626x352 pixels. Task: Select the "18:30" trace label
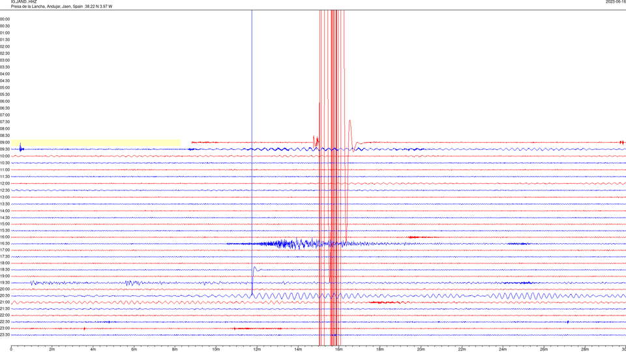click(5, 269)
